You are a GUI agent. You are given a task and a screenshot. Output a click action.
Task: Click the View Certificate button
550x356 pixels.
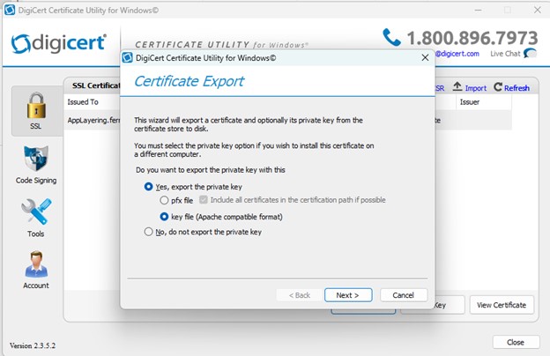(x=501, y=305)
